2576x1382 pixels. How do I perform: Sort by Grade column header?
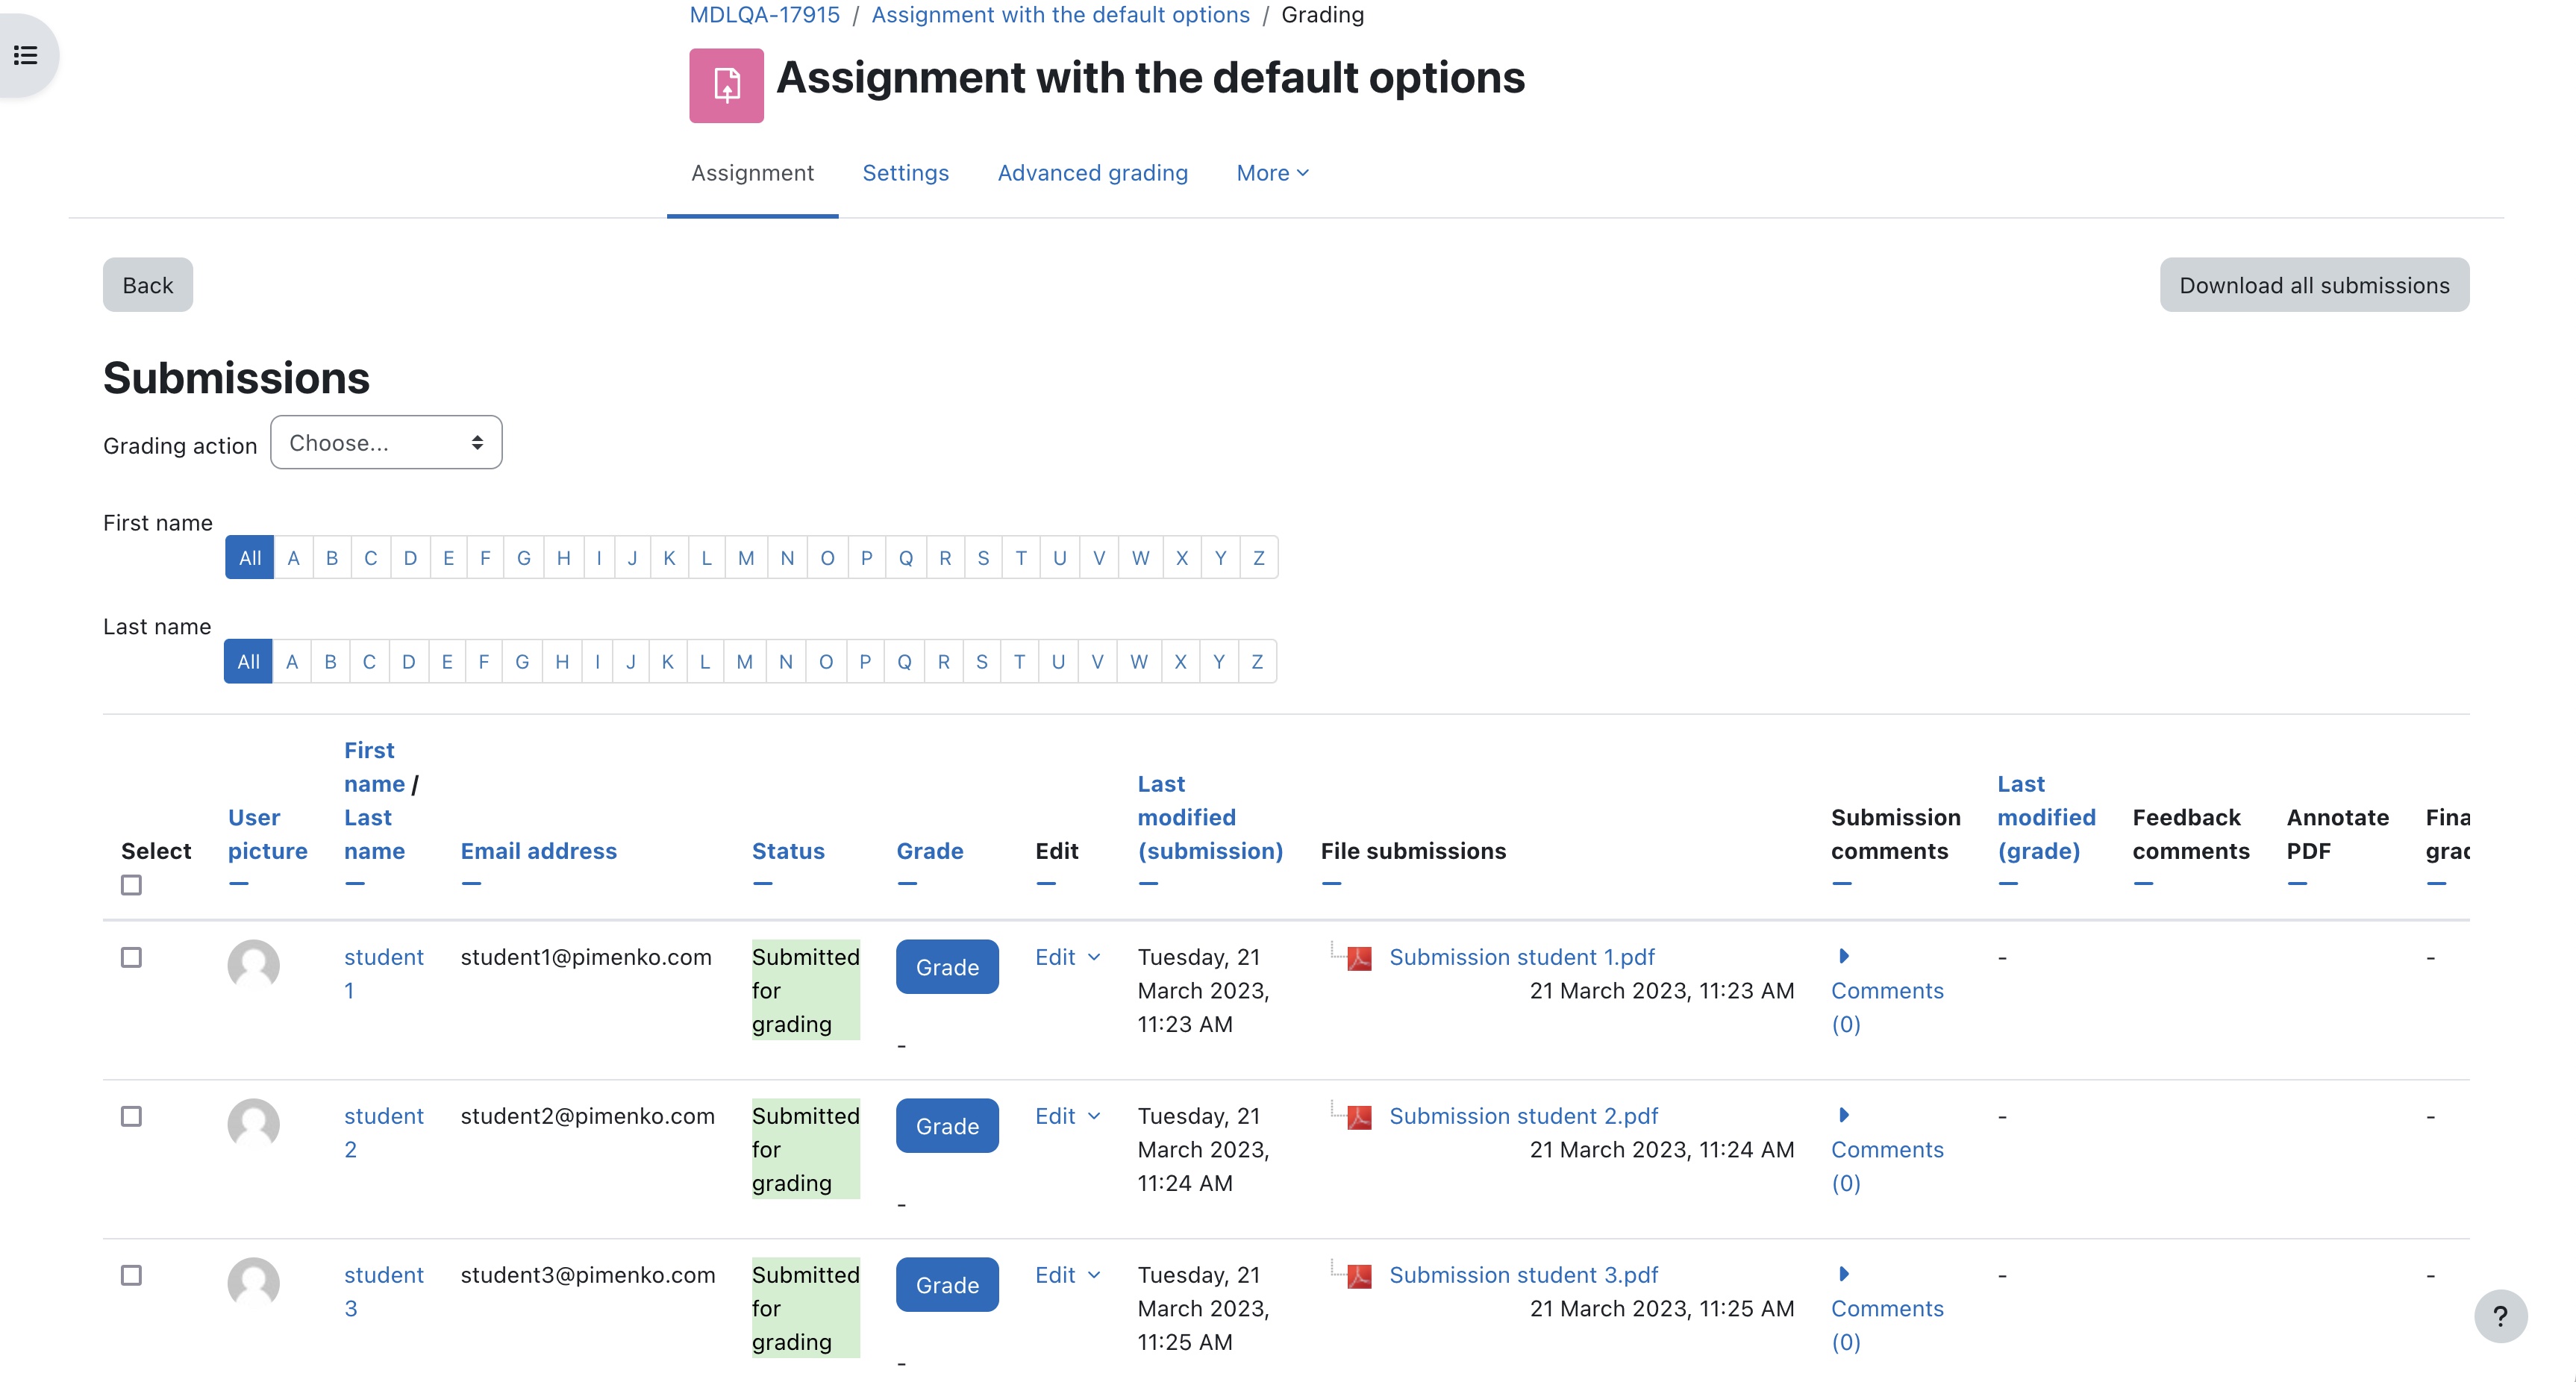(x=930, y=851)
